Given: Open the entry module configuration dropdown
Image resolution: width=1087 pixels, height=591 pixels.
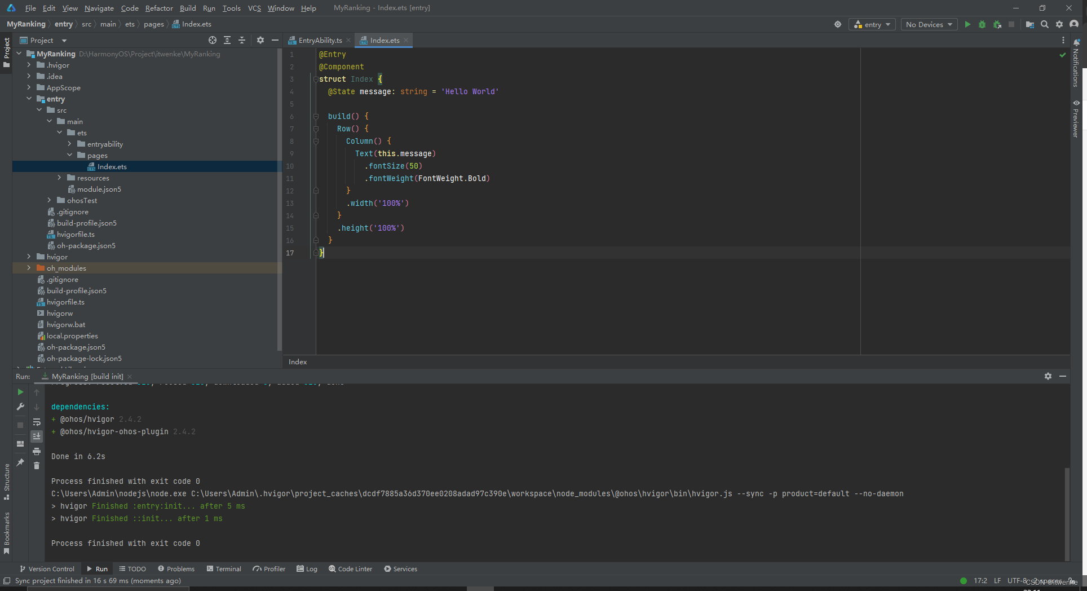Looking at the screenshot, I should click(872, 24).
